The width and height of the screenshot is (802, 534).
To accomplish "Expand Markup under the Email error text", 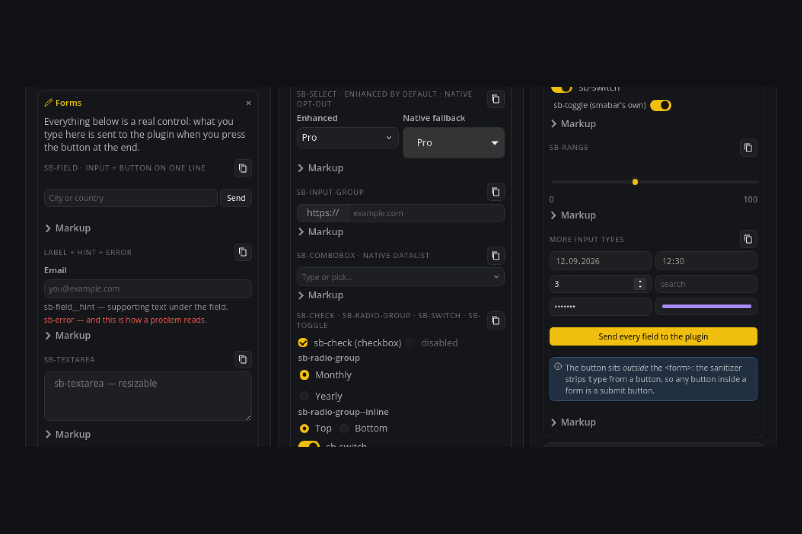I will pyautogui.click(x=68, y=335).
